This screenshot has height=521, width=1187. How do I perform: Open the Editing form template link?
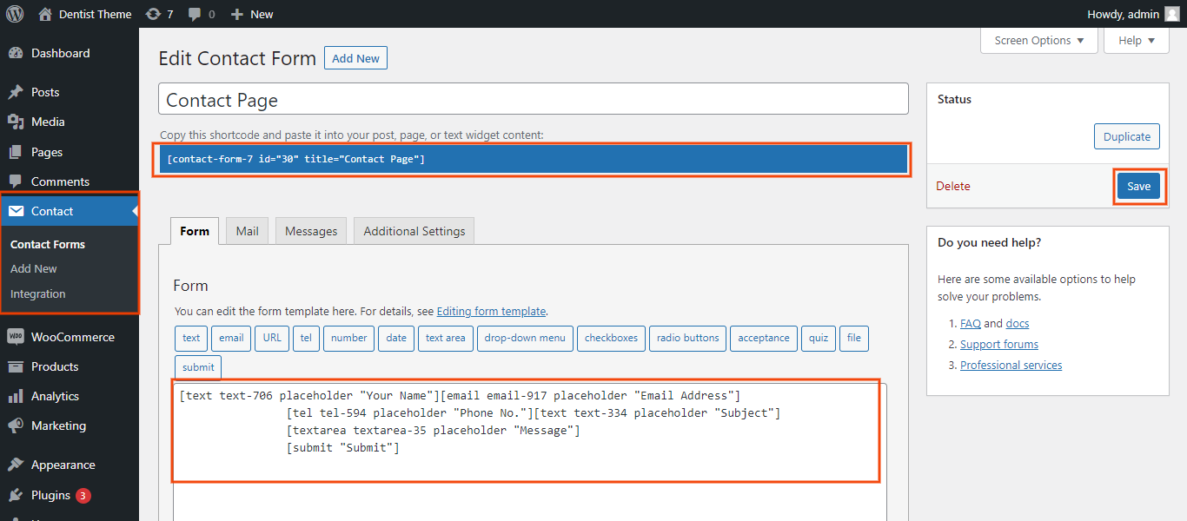click(x=491, y=311)
